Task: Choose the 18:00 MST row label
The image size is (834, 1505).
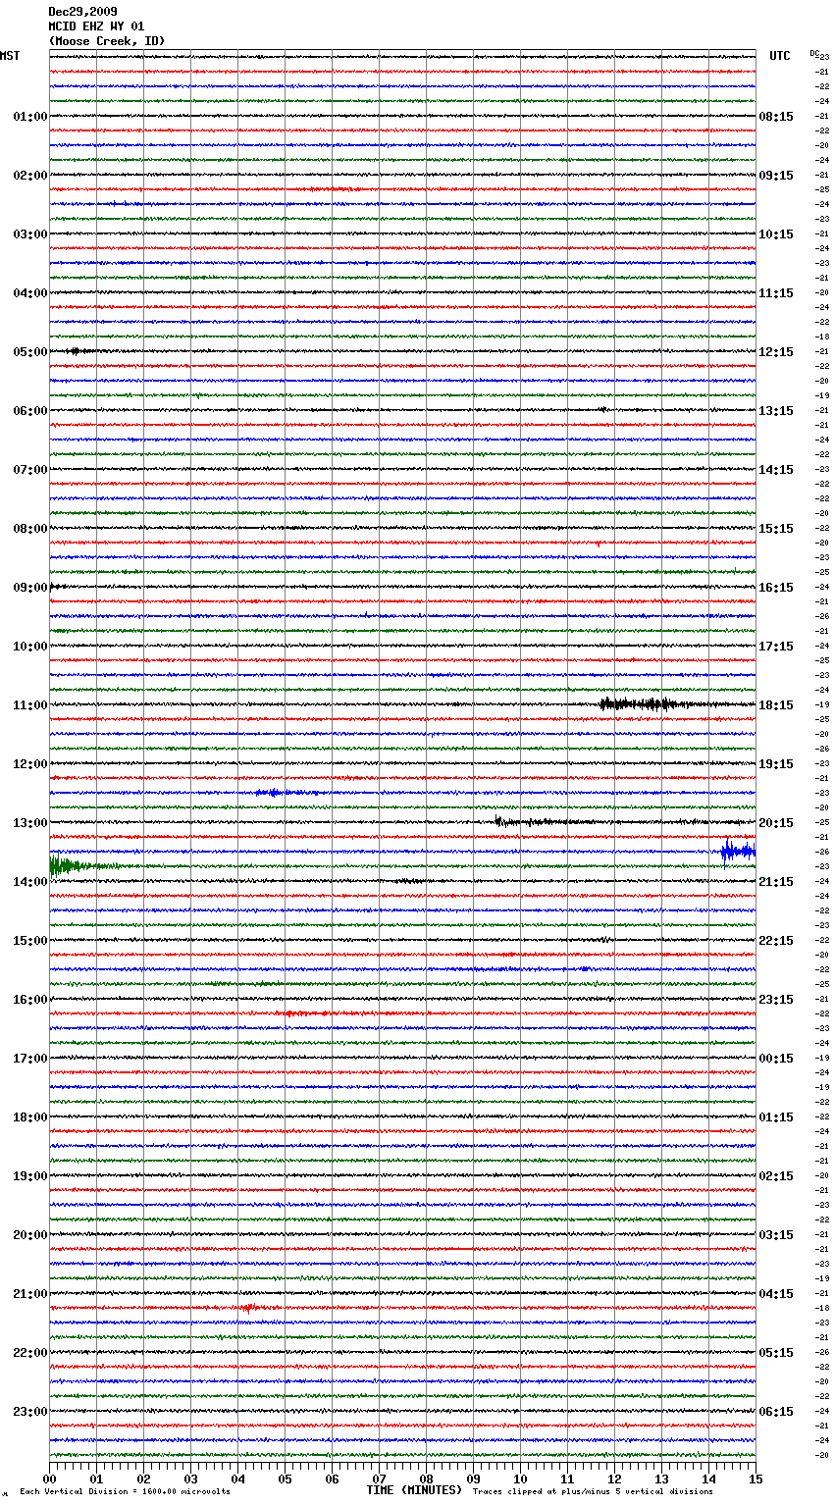Action: pyautogui.click(x=30, y=1117)
